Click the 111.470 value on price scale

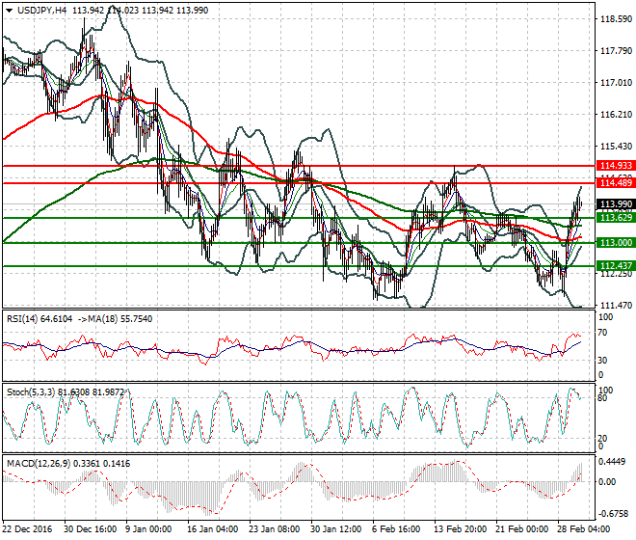point(615,306)
